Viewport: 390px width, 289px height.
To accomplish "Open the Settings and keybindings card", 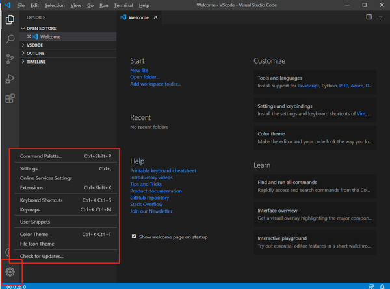I will [315, 110].
